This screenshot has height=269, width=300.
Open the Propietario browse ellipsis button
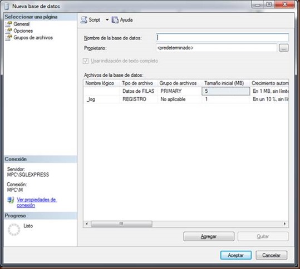(x=284, y=48)
